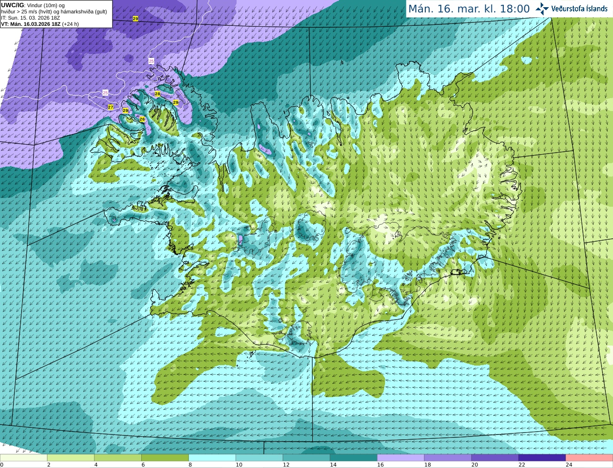Screen dimensions: 613x468
Task: Click the yellow gust marker labeled 26
Action: 142,119
